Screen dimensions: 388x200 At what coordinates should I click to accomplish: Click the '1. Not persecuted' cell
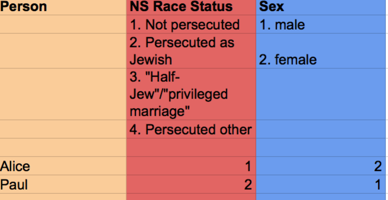pos(191,25)
